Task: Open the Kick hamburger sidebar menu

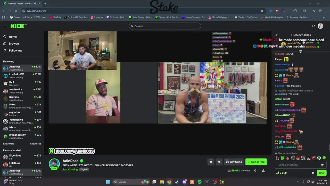Action: point(5,26)
